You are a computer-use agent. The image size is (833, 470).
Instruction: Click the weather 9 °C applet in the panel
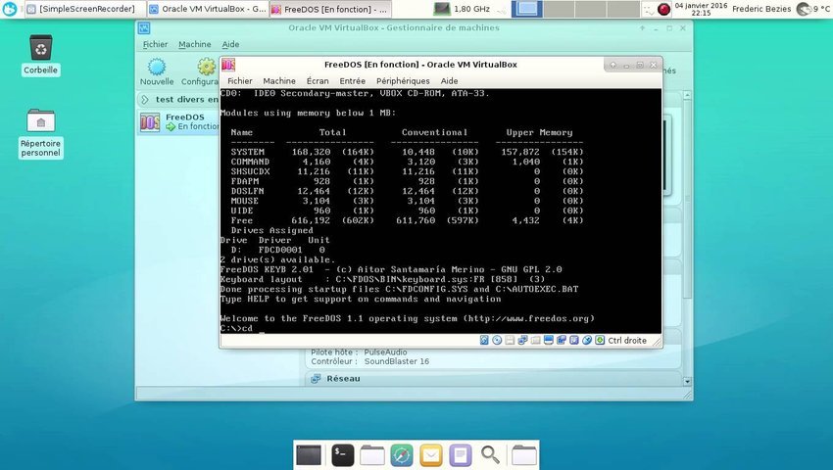815,9
